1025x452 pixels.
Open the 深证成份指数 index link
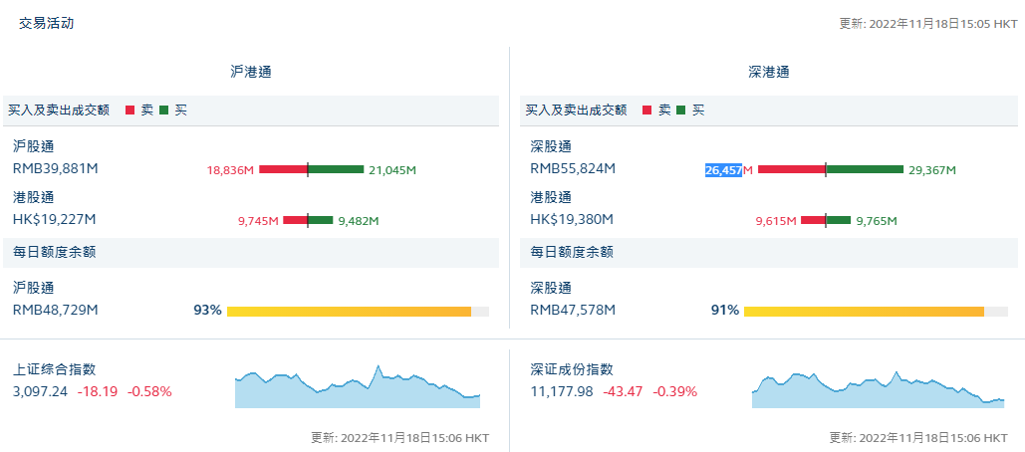[572, 369]
